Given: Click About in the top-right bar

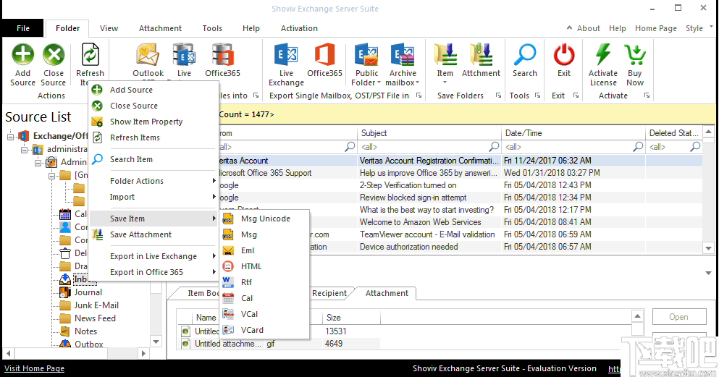Looking at the screenshot, I should pyautogui.click(x=589, y=28).
